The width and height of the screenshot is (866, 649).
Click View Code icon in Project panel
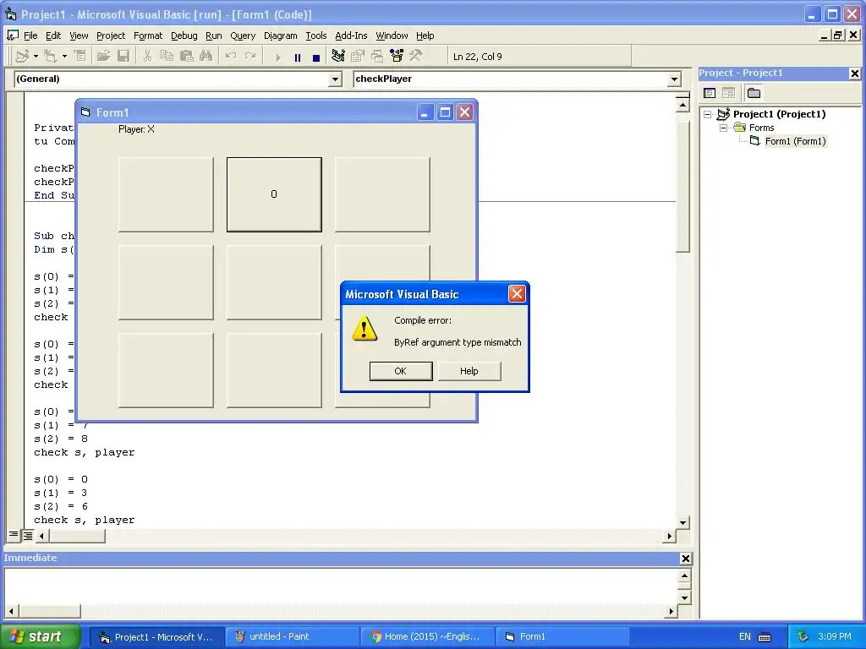(710, 93)
